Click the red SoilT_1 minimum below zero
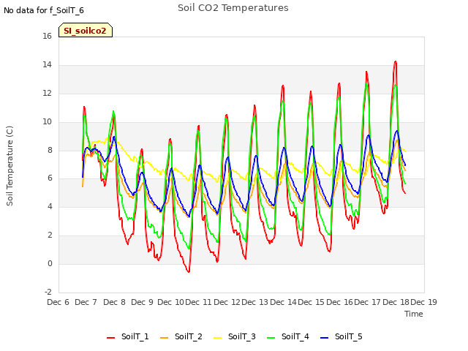Screen dimensions: 468x351 [x=189, y=271]
